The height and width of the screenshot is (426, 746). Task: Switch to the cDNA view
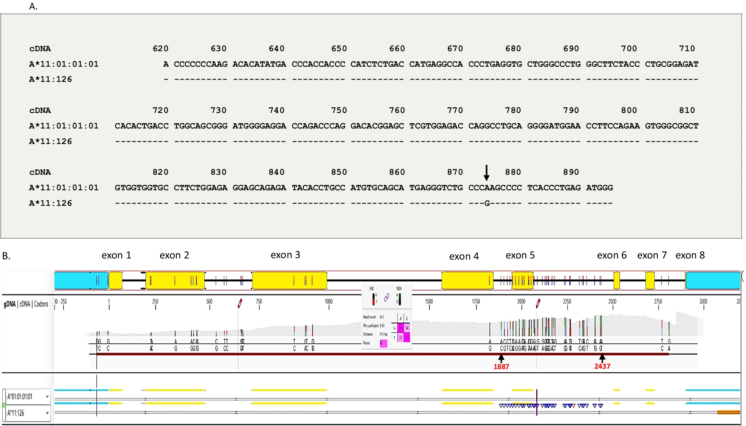(x=25, y=304)
